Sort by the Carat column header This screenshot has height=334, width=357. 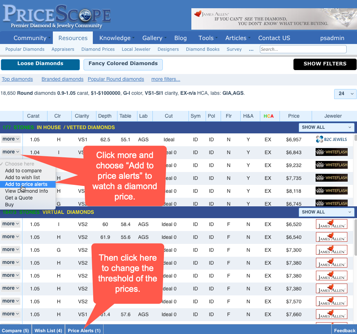pyautogui.click(x=33, y=116)
